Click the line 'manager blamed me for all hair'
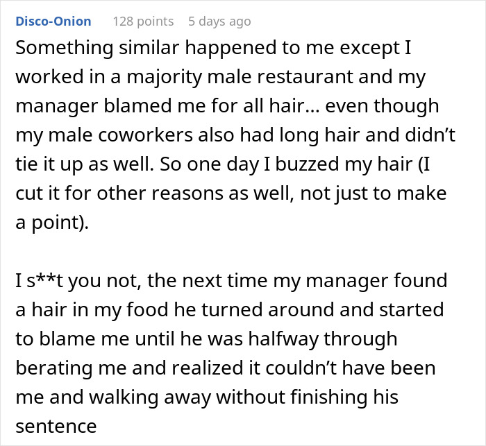 point(227,106)
